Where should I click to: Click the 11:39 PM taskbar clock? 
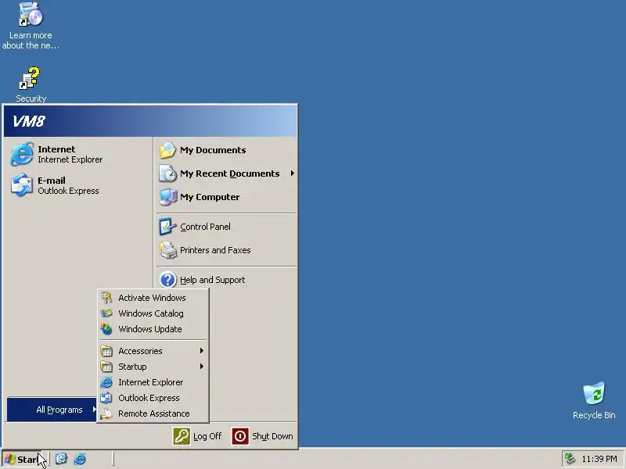(x=599, y=459)
